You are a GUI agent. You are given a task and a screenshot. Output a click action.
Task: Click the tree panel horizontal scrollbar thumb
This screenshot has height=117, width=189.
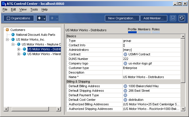[30, 109]
